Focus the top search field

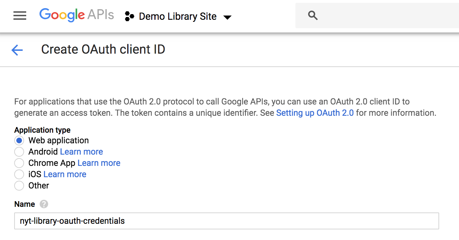coord(377,15)
